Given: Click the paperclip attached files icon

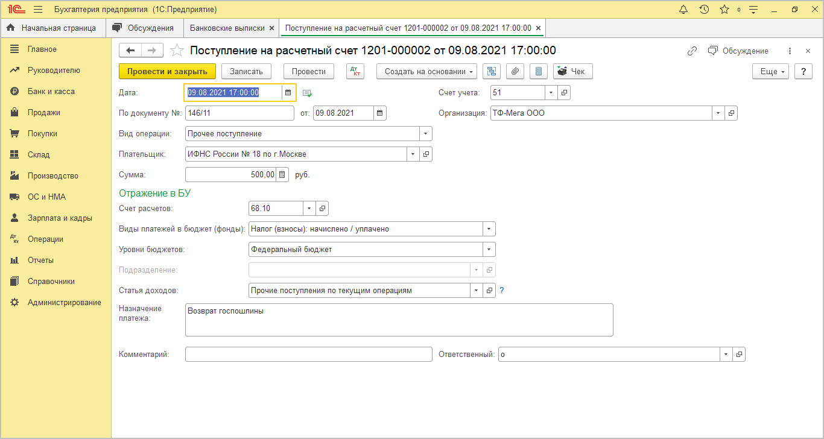Looking at the screenshot, I should pyautogui.click(x=515, y=71).
